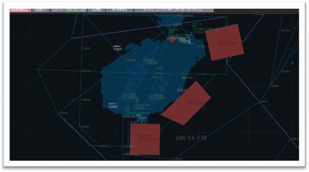Viewport: 309px width, 172px height.
Task: Click the red Haikou airport marker
Action: click(x=172, y=39)
